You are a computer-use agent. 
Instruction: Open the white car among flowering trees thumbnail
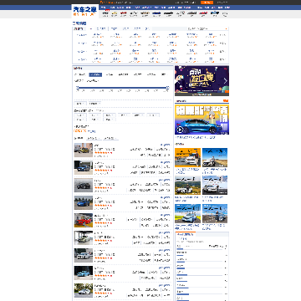(x=84, y=291)
